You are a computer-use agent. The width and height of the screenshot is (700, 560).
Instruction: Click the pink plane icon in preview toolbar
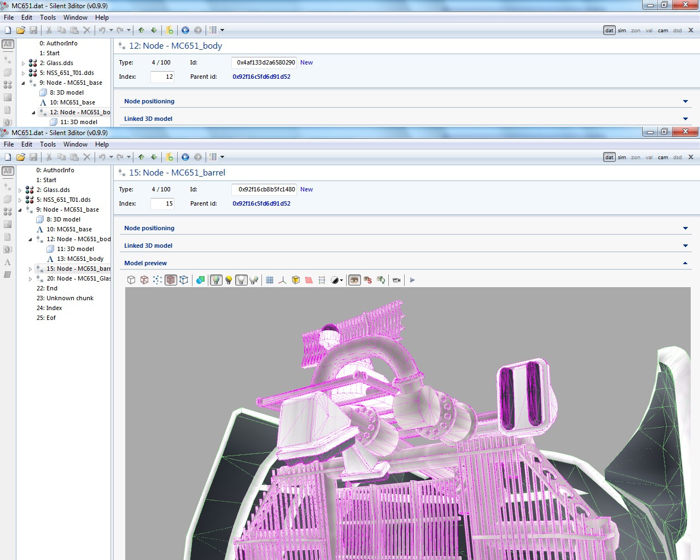pos(309,280)
